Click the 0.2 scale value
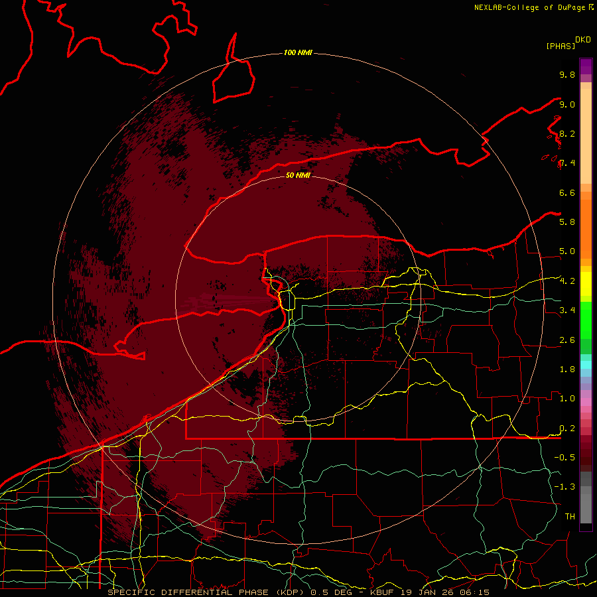 [567, 429]
